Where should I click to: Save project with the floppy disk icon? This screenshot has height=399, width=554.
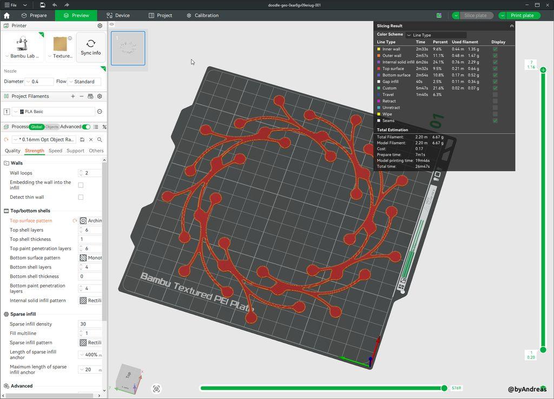(x=42, y=5)
